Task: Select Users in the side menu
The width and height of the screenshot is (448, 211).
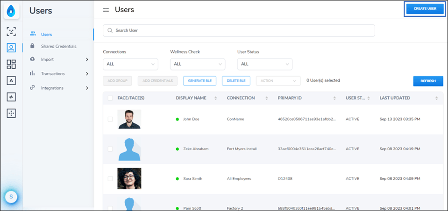Action: 47,35
